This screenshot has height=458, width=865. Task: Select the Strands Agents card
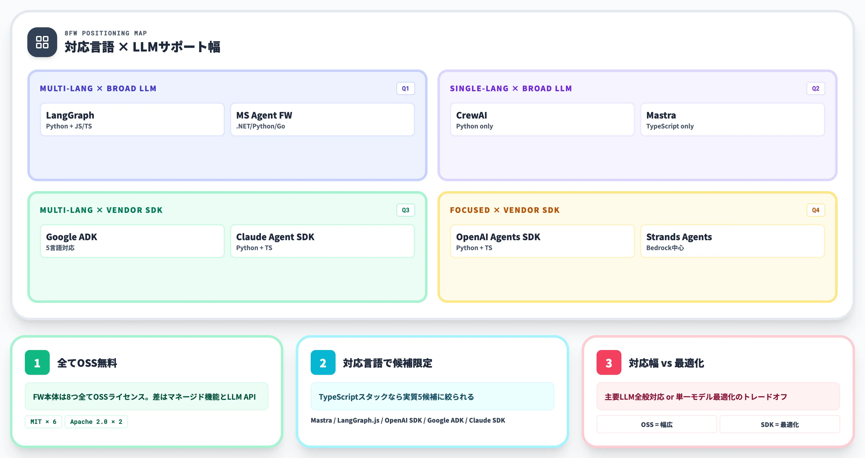[x=733, y=241]
